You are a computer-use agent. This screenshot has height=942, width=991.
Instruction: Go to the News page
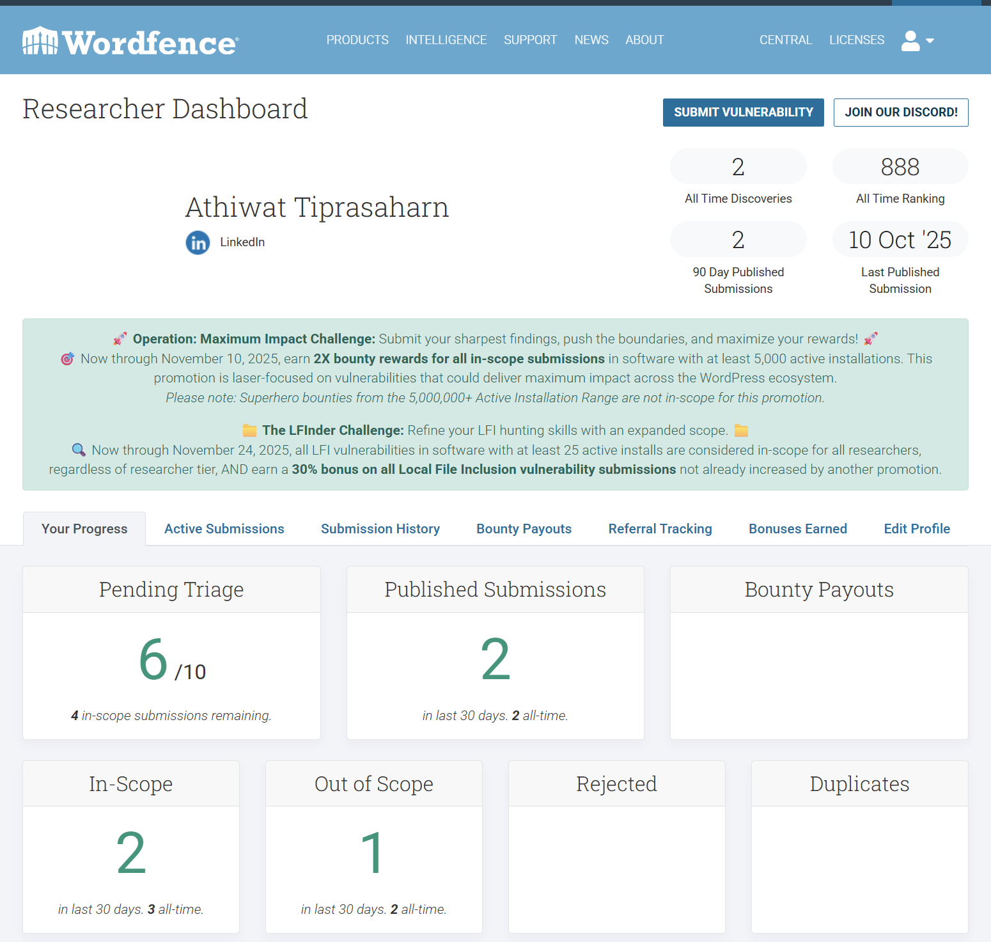(591, 40)
